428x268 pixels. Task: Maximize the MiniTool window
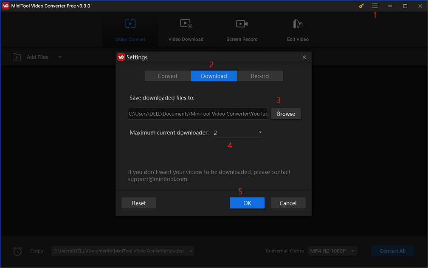pos(405,6)
